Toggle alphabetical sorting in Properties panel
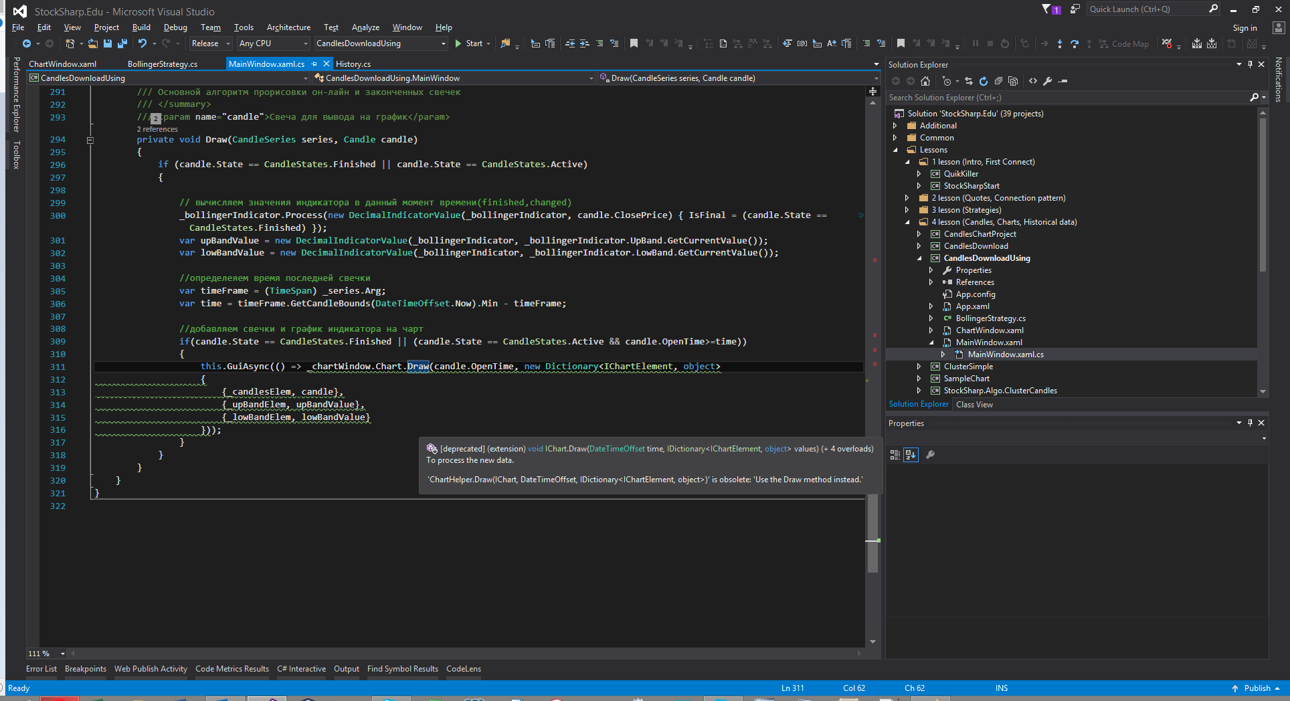 tap(911, 455)
